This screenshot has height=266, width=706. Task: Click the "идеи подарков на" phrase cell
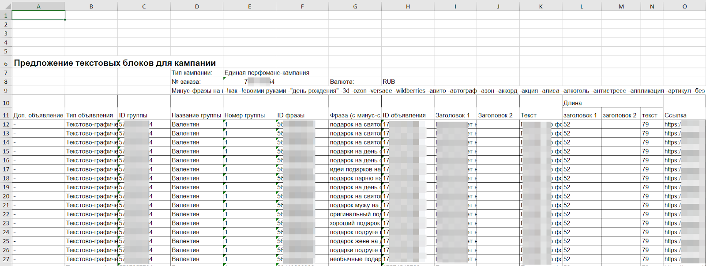coord(355,169)
